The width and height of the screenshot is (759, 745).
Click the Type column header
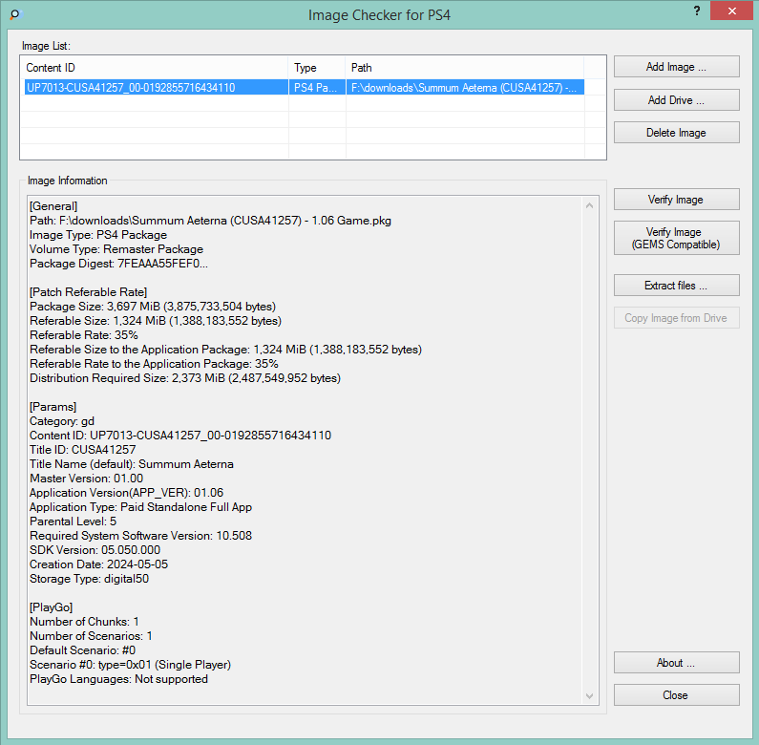coord(316,68)
